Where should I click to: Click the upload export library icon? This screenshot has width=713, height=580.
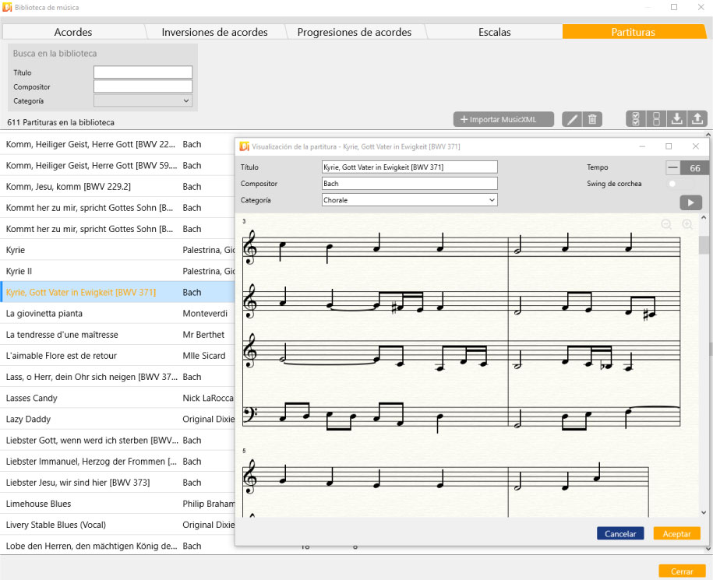[697, 119]
